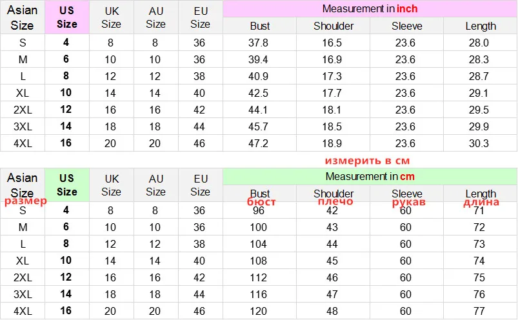Image resolution: width=518 pixels, height=320 pixels.
Task: Click the red 'длина' label
Action: point(481,202)
